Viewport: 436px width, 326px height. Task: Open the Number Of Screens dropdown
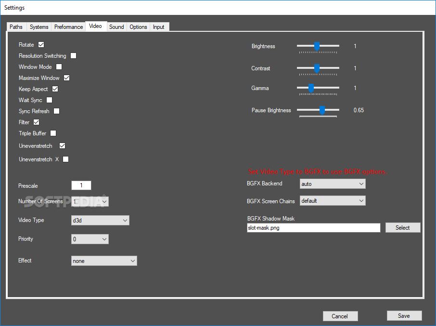[90, 201]
